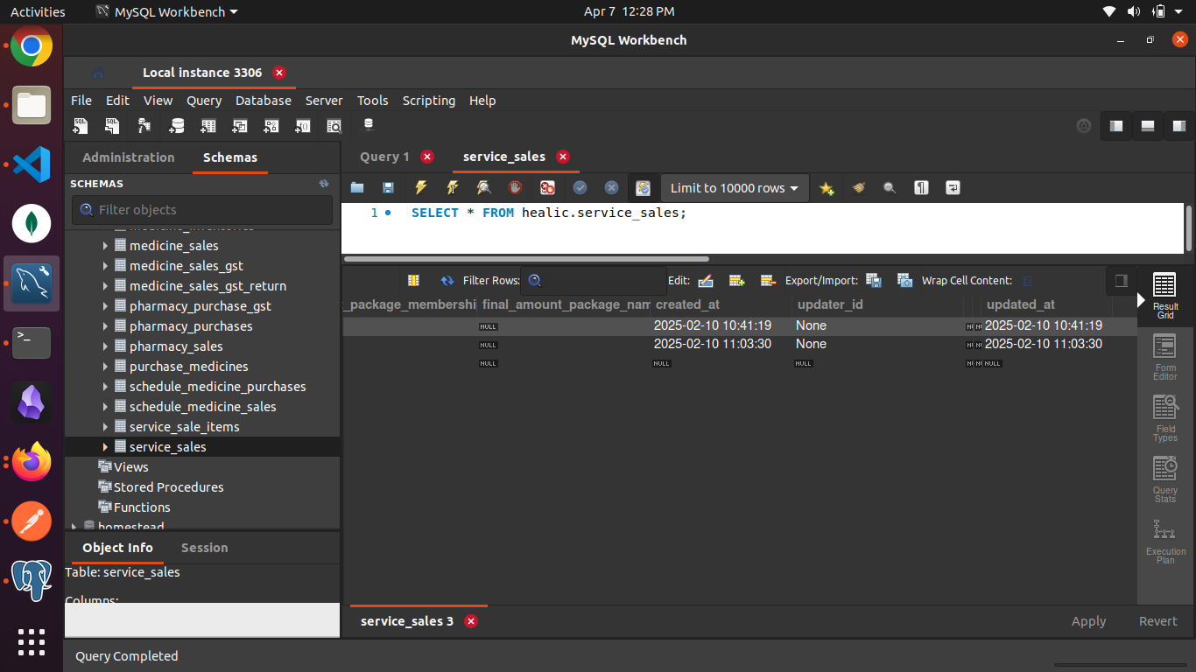Viewport: 1196px width, 672px height.
Task: Rollback the transaction icon
Action: click(611, 187)
